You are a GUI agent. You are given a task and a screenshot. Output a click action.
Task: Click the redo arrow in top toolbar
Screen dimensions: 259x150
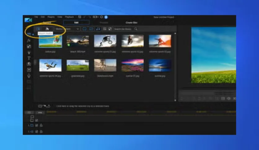[90, 17]
